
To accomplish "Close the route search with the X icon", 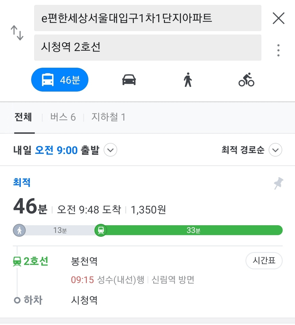I will (279, 18).
